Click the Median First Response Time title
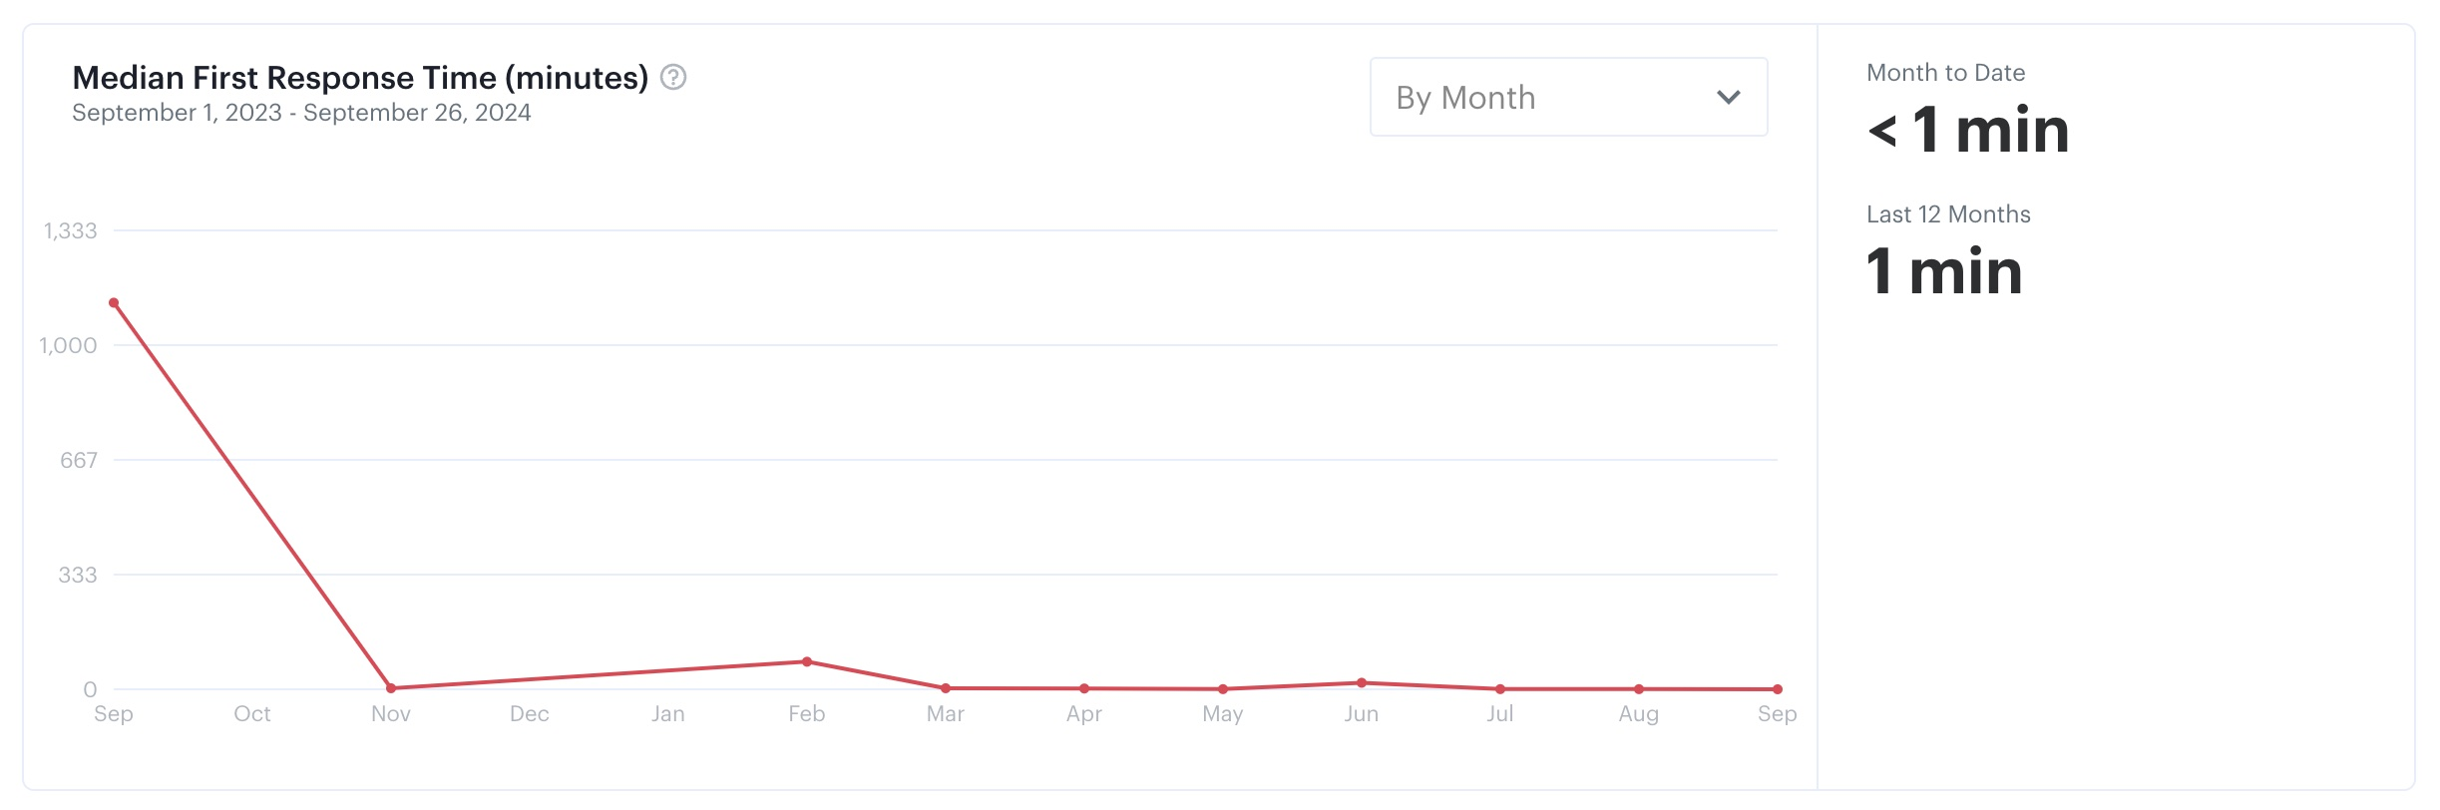This screenshot has height=810, width=2440. coord(360,78)
